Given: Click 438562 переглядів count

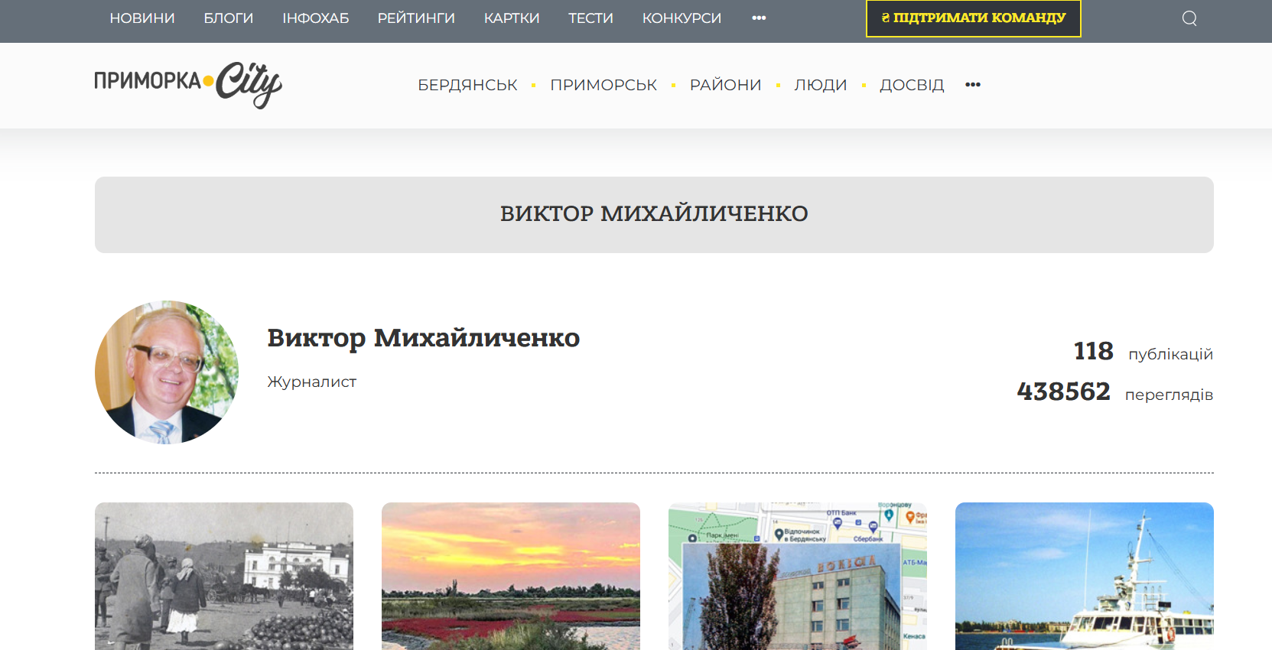Looking at the screenshot, I should pos(1114,392).
